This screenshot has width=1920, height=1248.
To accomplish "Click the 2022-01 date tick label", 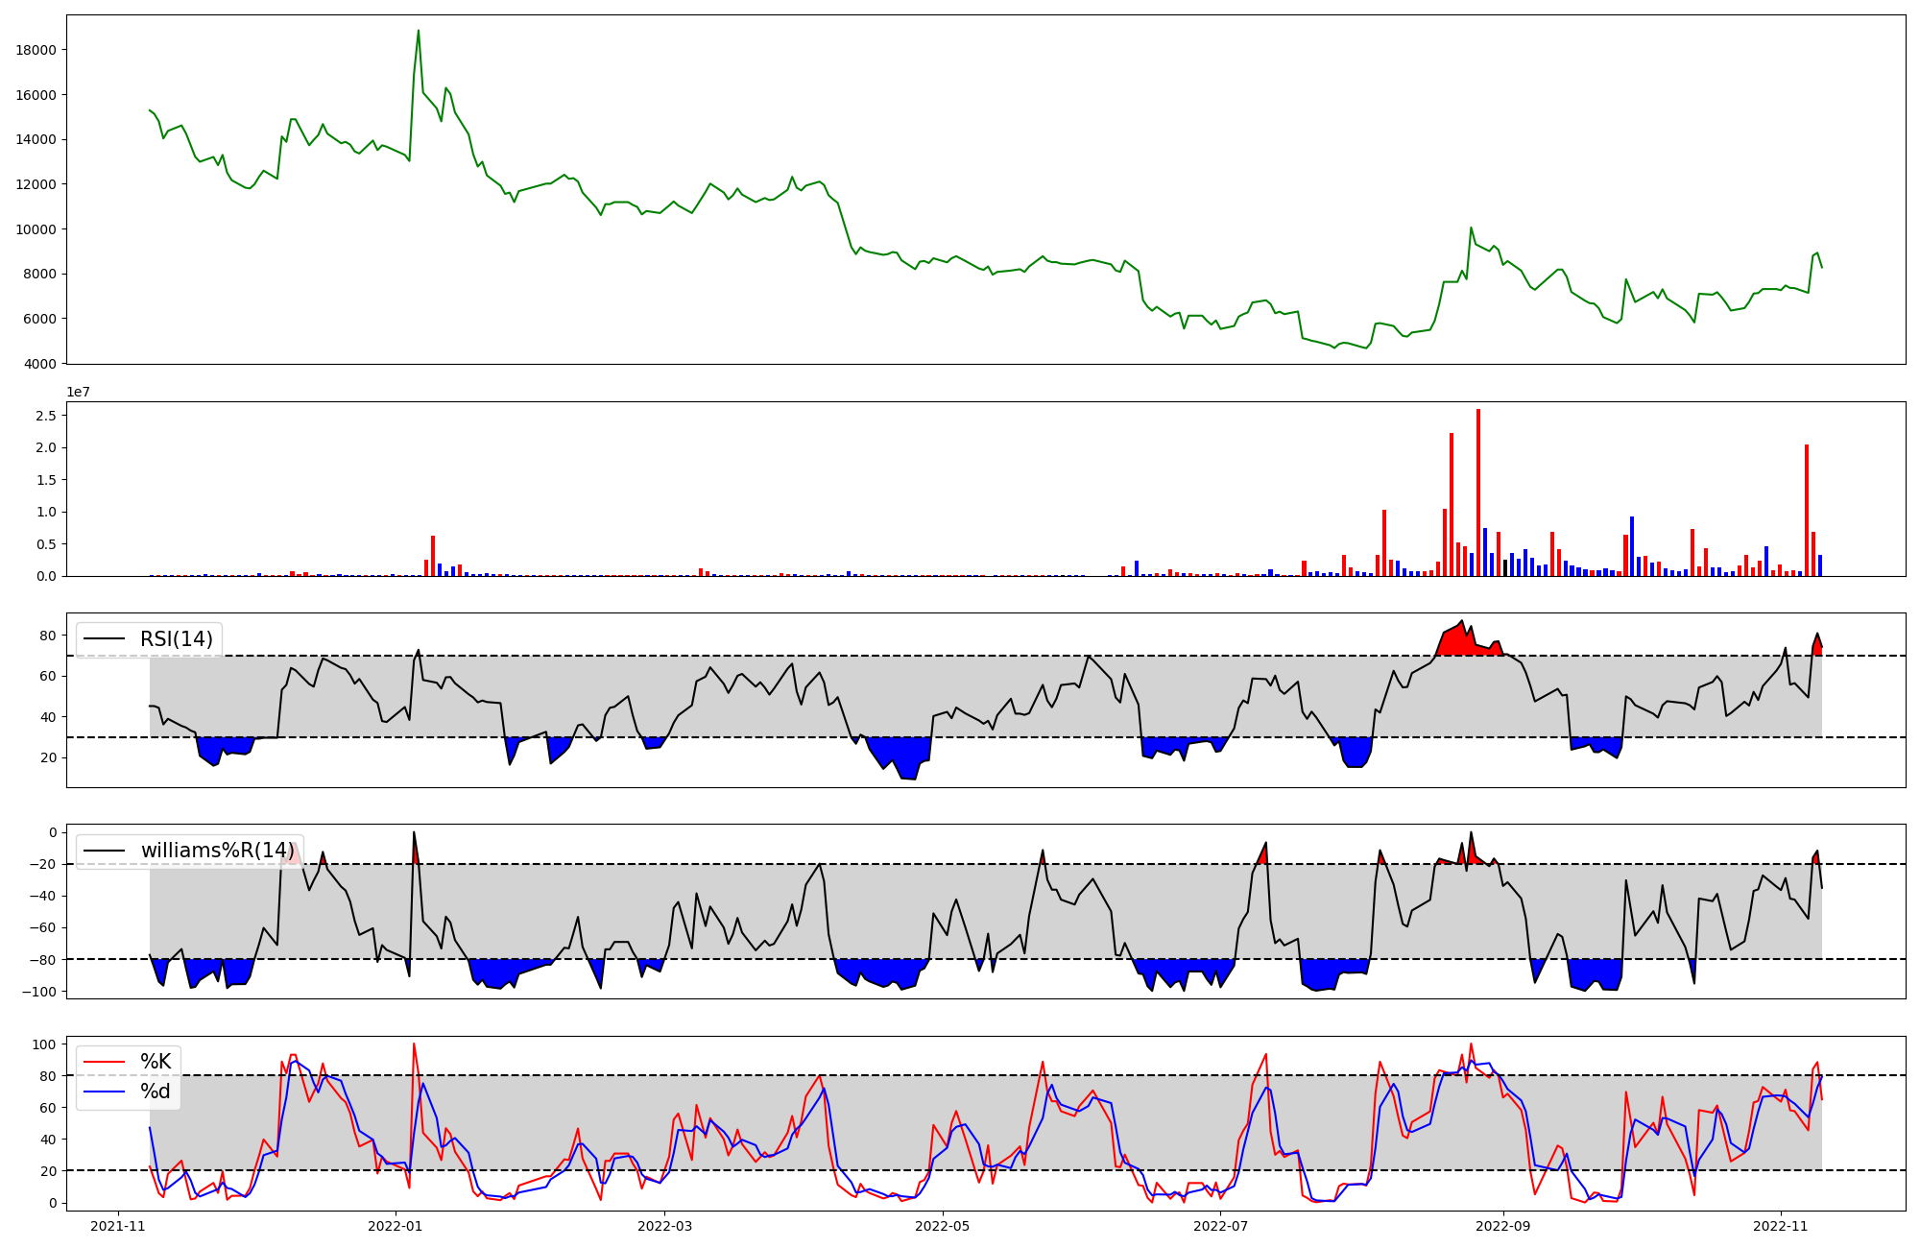I will 396,1226.
